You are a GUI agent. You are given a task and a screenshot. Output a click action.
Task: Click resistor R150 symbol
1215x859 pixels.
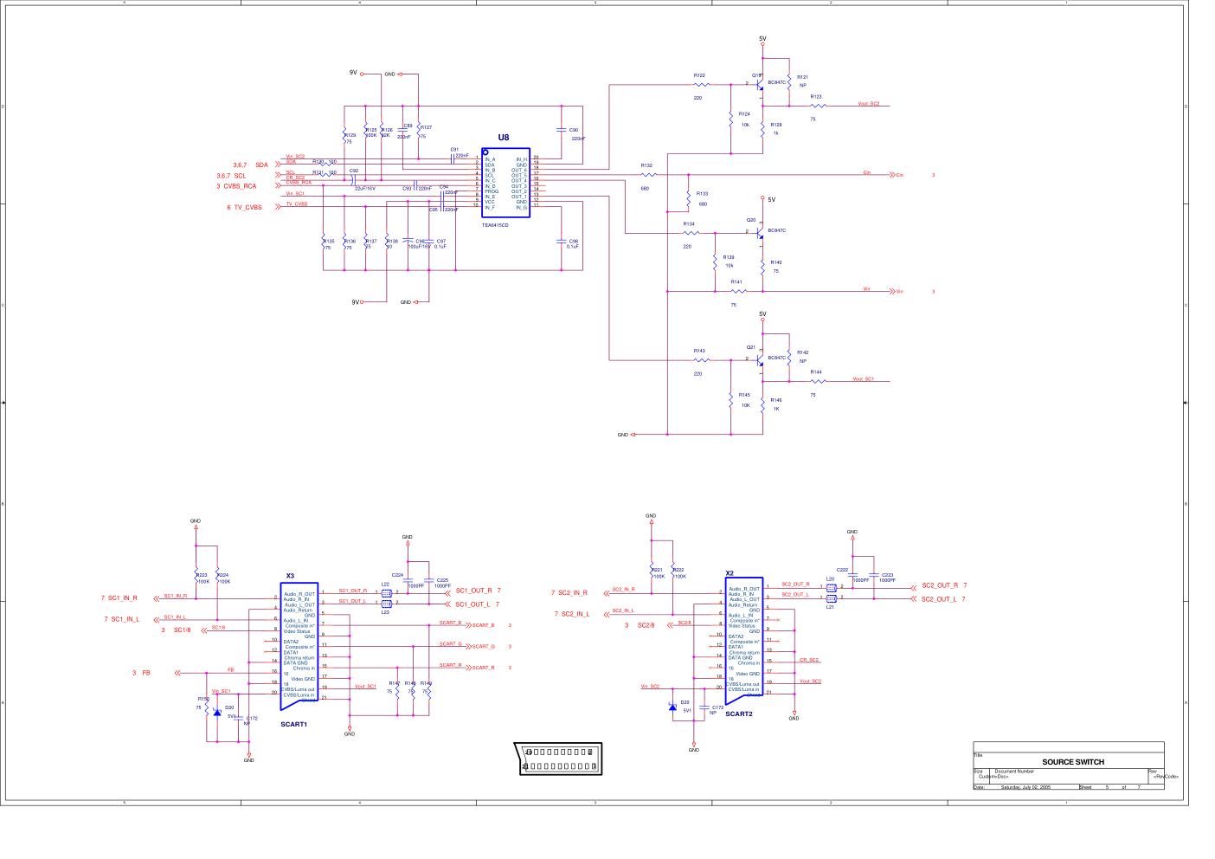pos(207,707)
